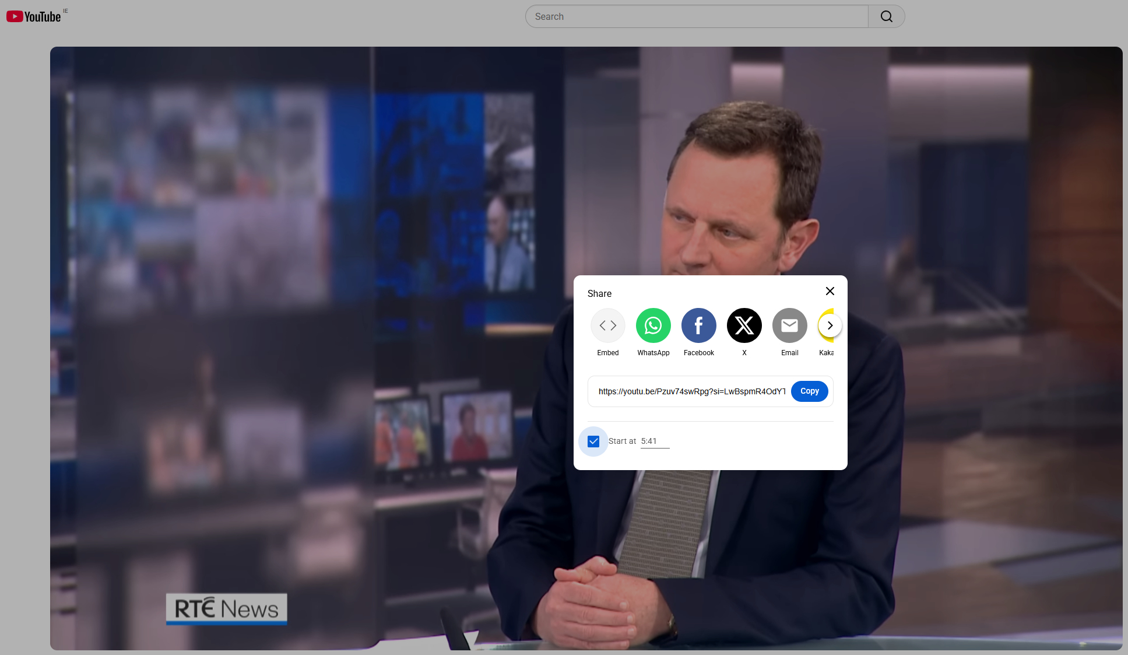The image size is (1128, 655).
Task: Close the Share dialog
Action: [830, 291]
